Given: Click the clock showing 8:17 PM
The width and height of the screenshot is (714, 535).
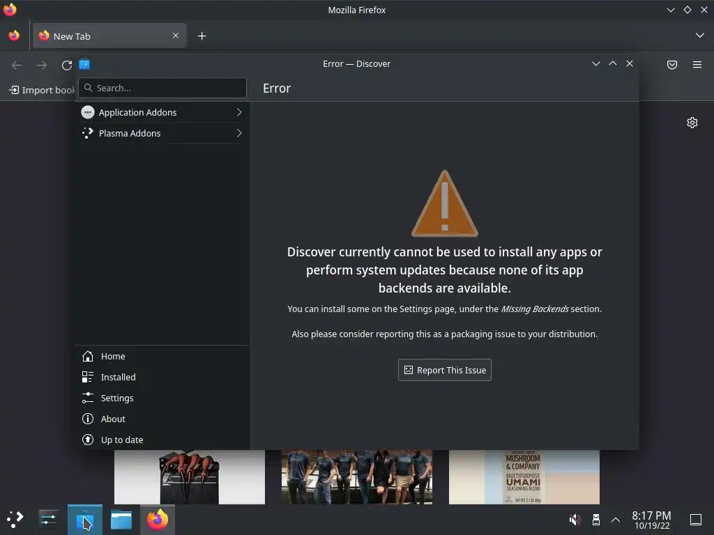Looking at the screenshot, I should [652, 520].
